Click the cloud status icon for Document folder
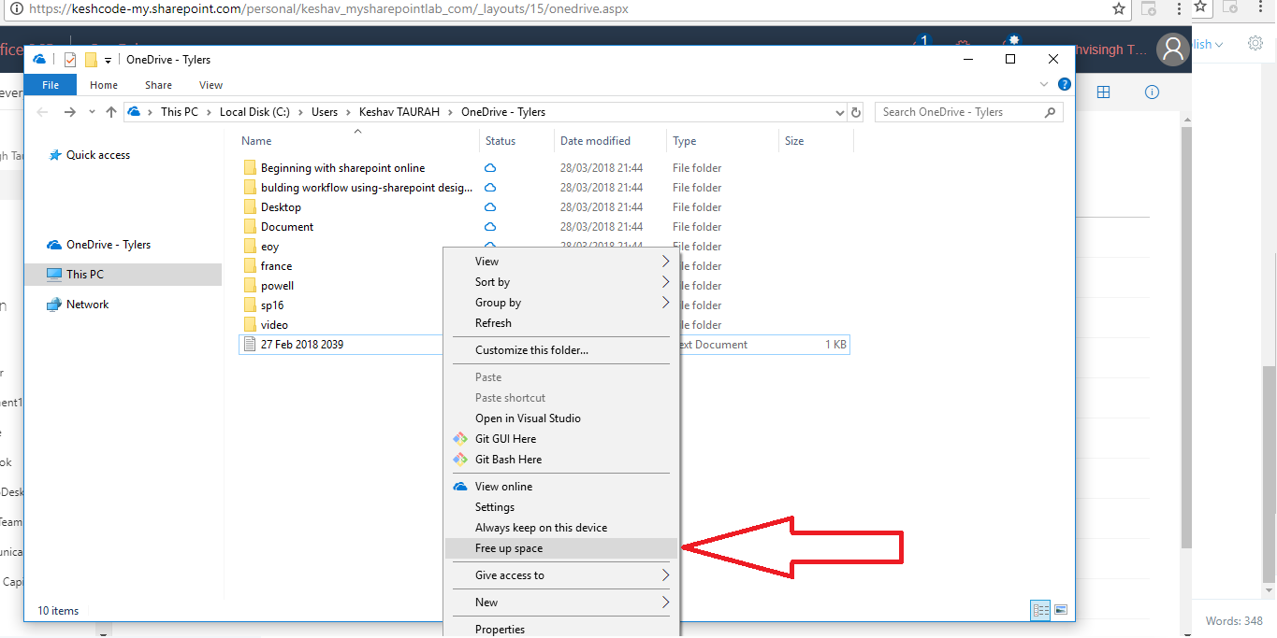Image resolution: width=1277 pixels, height=638 pixels. (489, 227)
